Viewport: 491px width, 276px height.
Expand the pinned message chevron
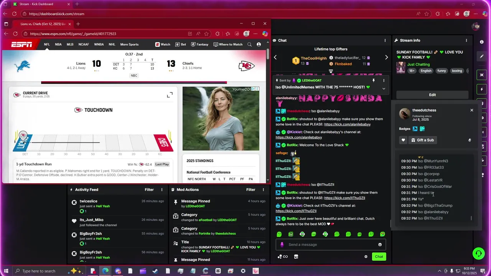(384, 89)
